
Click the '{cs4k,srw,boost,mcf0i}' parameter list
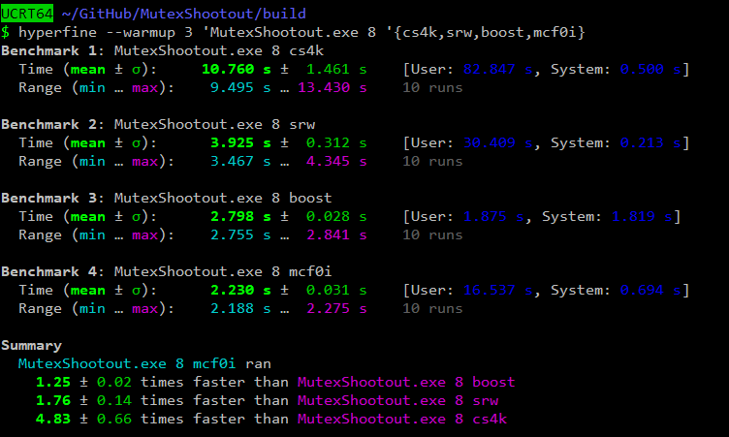click(x=486, y=33)
